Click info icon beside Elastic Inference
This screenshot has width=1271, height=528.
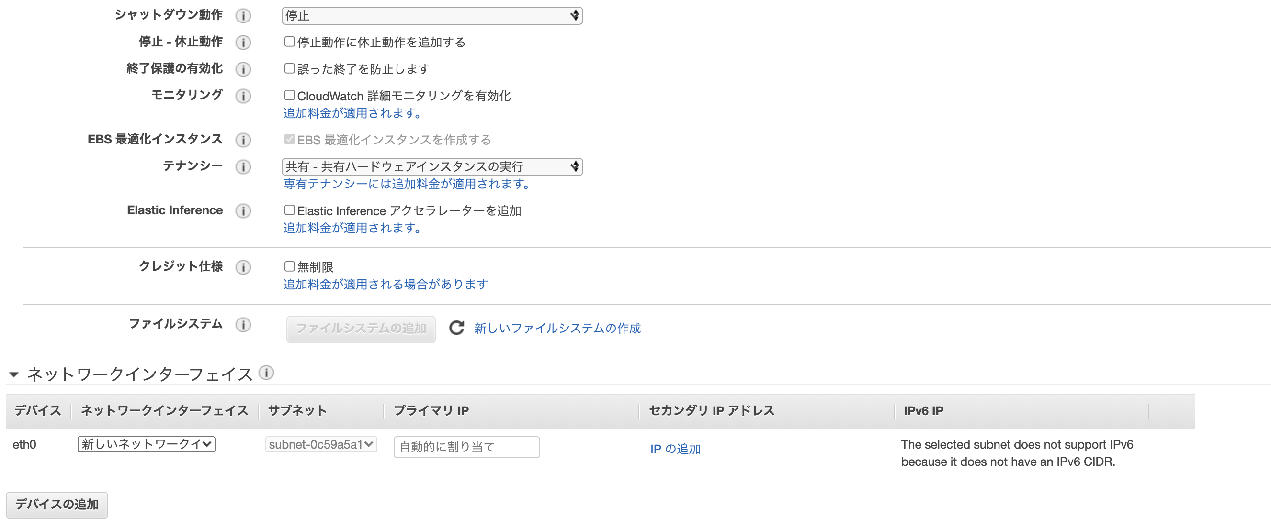point(243,211)
